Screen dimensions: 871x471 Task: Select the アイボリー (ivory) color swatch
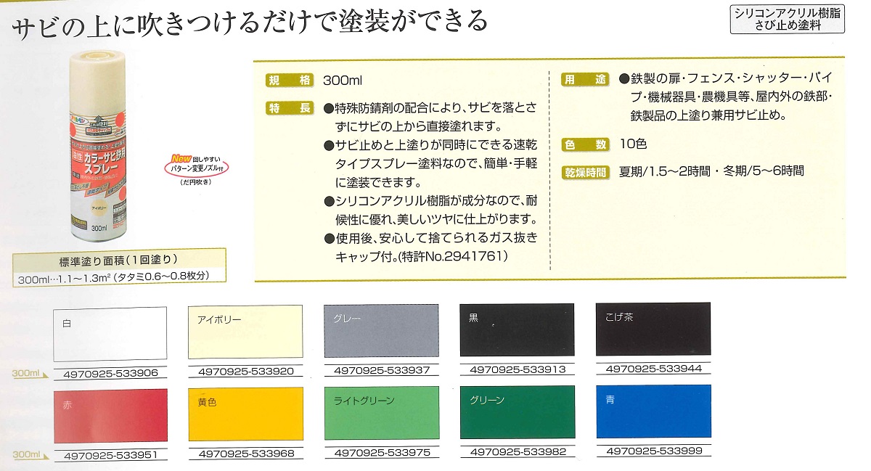point(245,334)
